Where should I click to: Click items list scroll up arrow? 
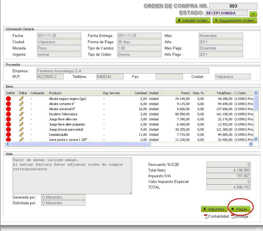tap(256, 93)
